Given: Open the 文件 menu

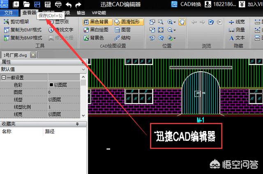Looking at the screenshot, I should (x=9, y=13).
